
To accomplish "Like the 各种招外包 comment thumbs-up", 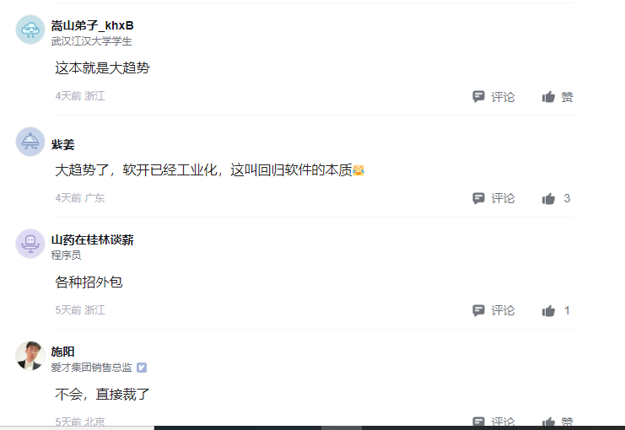I will pyautogui.click(x=548, y=310).
